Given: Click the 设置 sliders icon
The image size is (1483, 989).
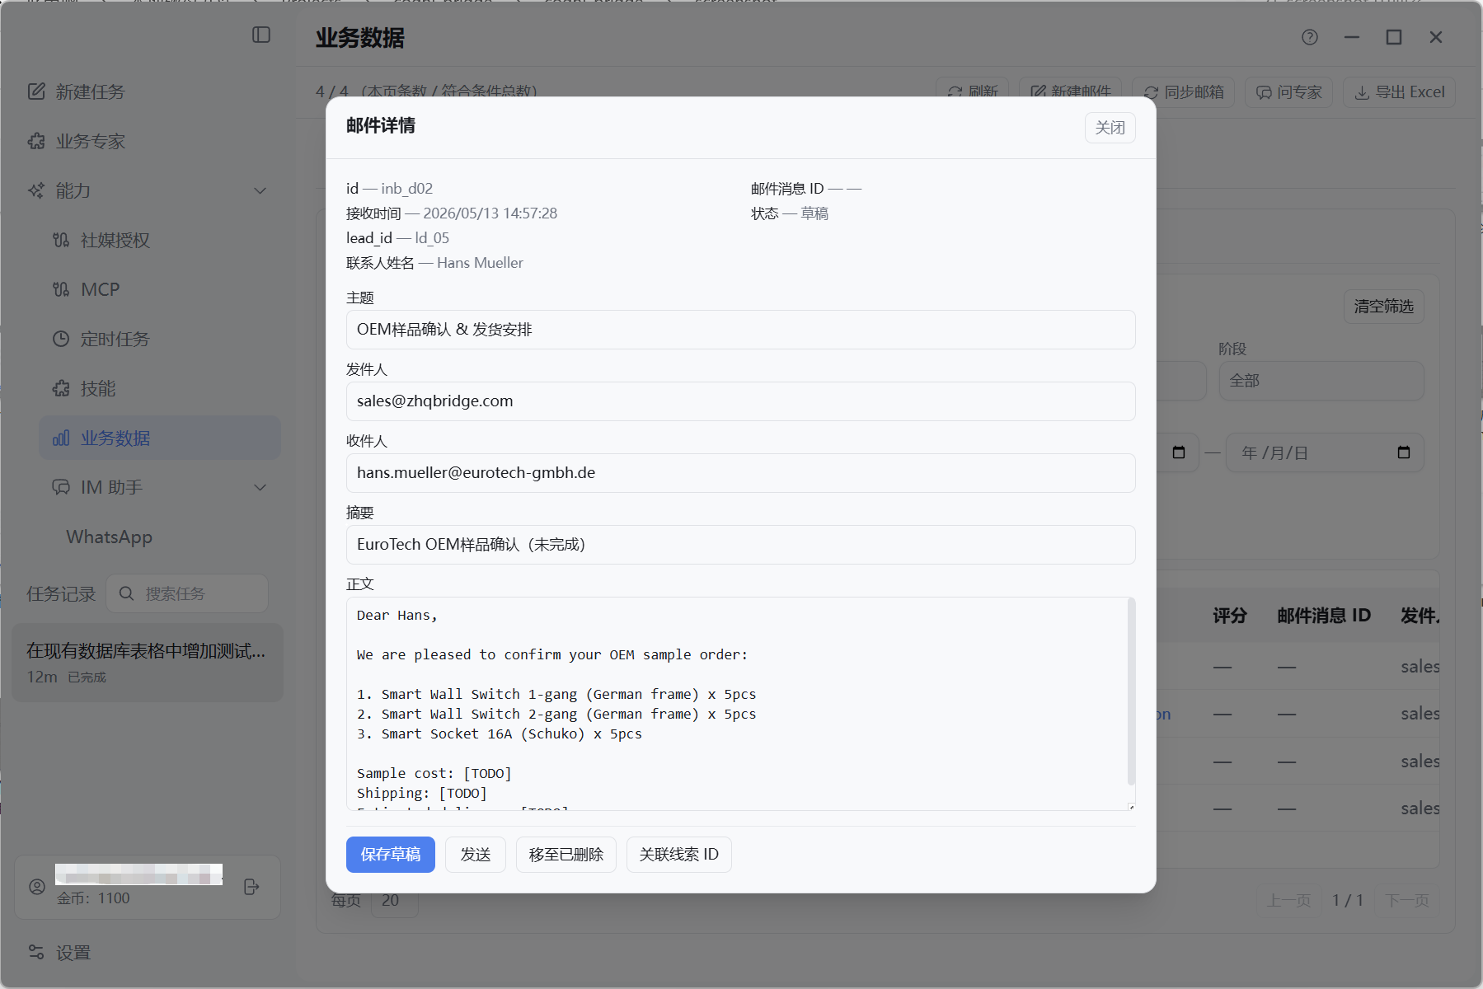Looking at the screenshot, I should tap(36, 953).
